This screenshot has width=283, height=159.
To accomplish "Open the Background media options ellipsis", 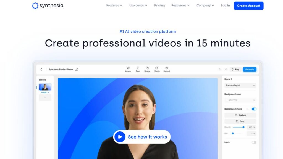I will (x=248, y=109).
